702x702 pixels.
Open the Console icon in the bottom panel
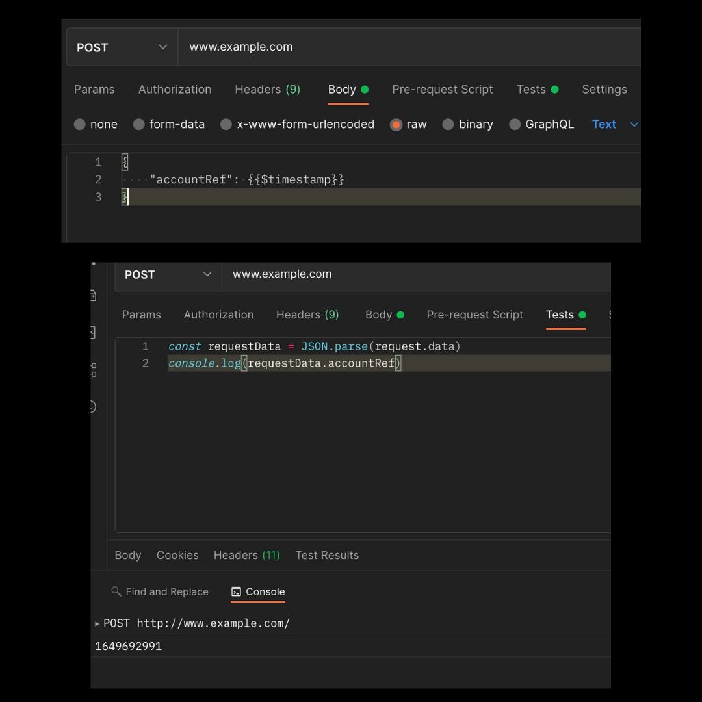point(237,592)
